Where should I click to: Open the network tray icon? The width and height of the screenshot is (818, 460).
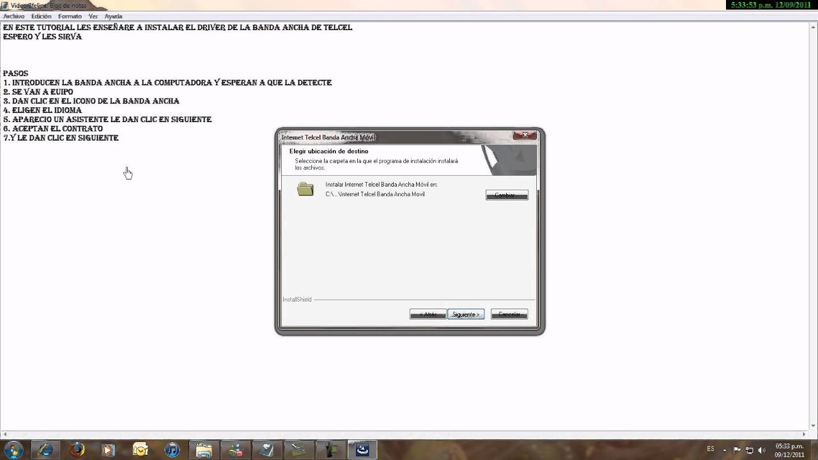coord(750,450)
